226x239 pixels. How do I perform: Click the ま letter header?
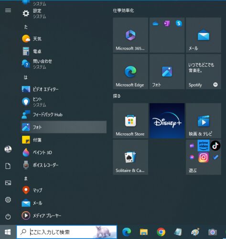point(26,179)
